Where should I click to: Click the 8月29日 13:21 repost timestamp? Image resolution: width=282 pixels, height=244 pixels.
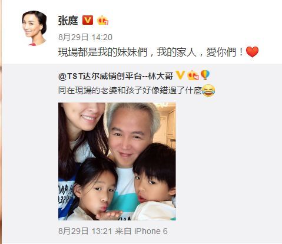click(x=85, y=231)
